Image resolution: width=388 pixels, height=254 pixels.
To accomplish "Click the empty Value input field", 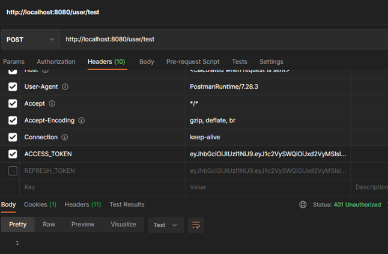I will click(268, 187).
